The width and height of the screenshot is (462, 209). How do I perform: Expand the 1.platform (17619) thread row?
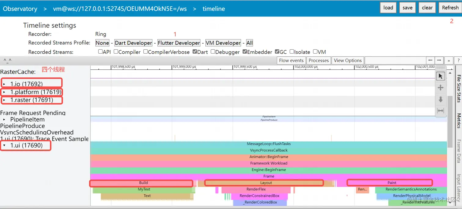[4, 92]
